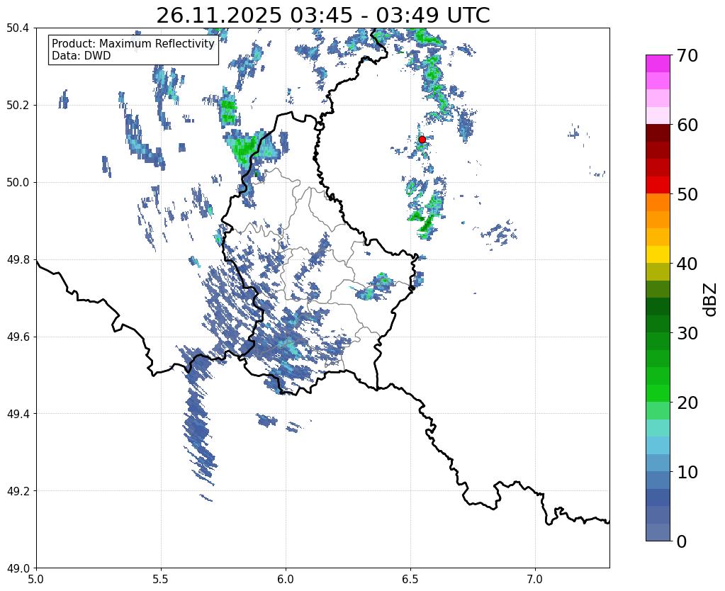Click the red station marker dot
This screenshot has height=591, width=725.
pos(422,140)
